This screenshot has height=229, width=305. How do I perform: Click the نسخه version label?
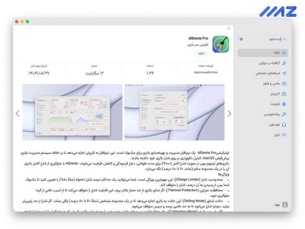pos(150,66)
